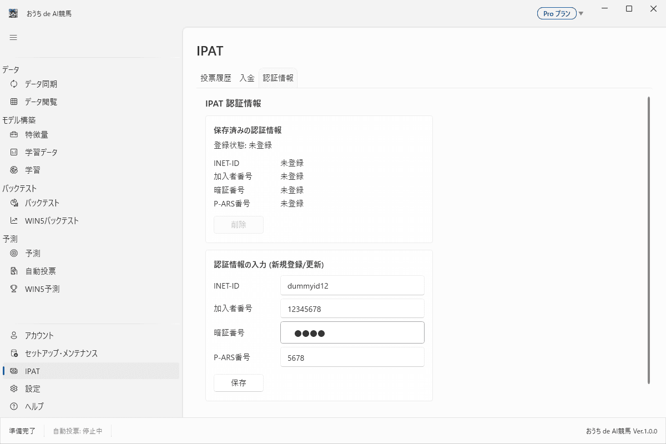Click the 予測 target icon
This screenshot has height=444, width=666.
click(14, 254)
